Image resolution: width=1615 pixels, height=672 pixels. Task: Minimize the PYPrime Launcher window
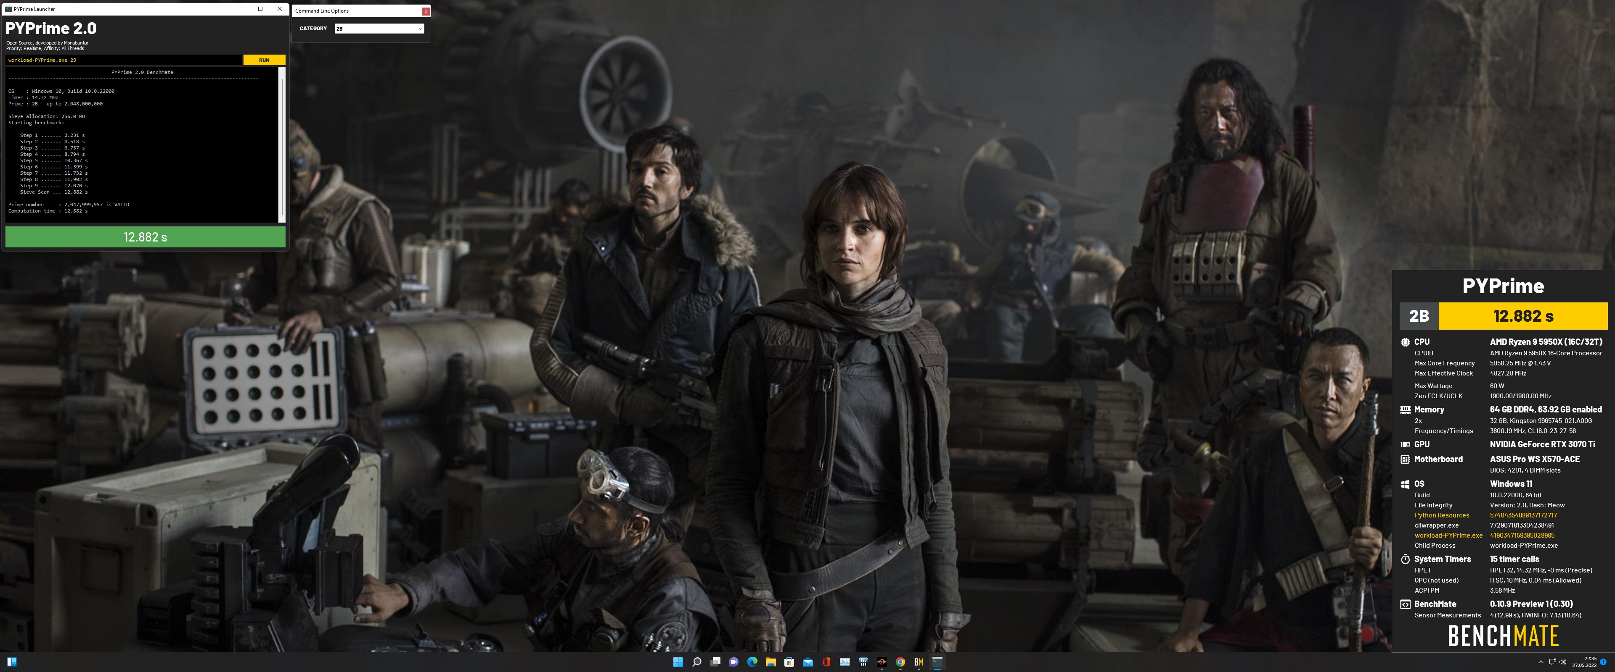[x=241, y=9]
